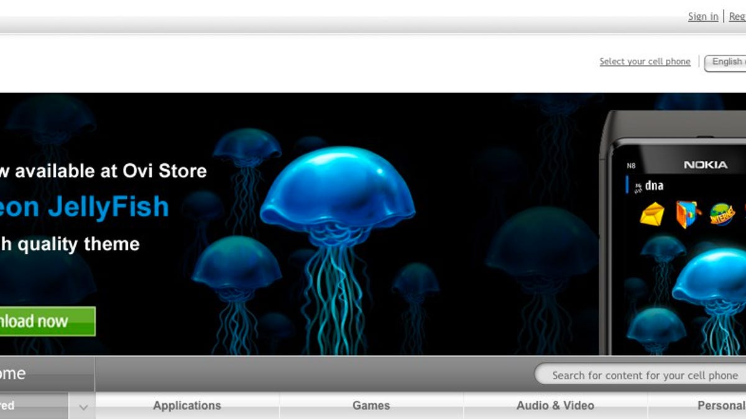
Task: Open the Select your cell phone link
Action: pos(645,61)
